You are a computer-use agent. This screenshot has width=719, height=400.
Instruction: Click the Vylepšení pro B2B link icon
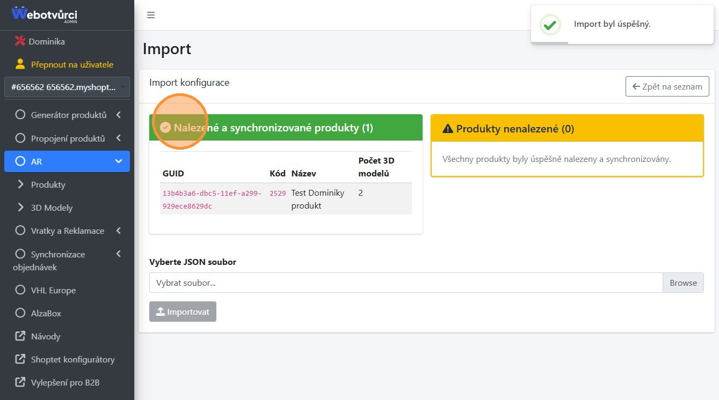click(x=20, y=382)
